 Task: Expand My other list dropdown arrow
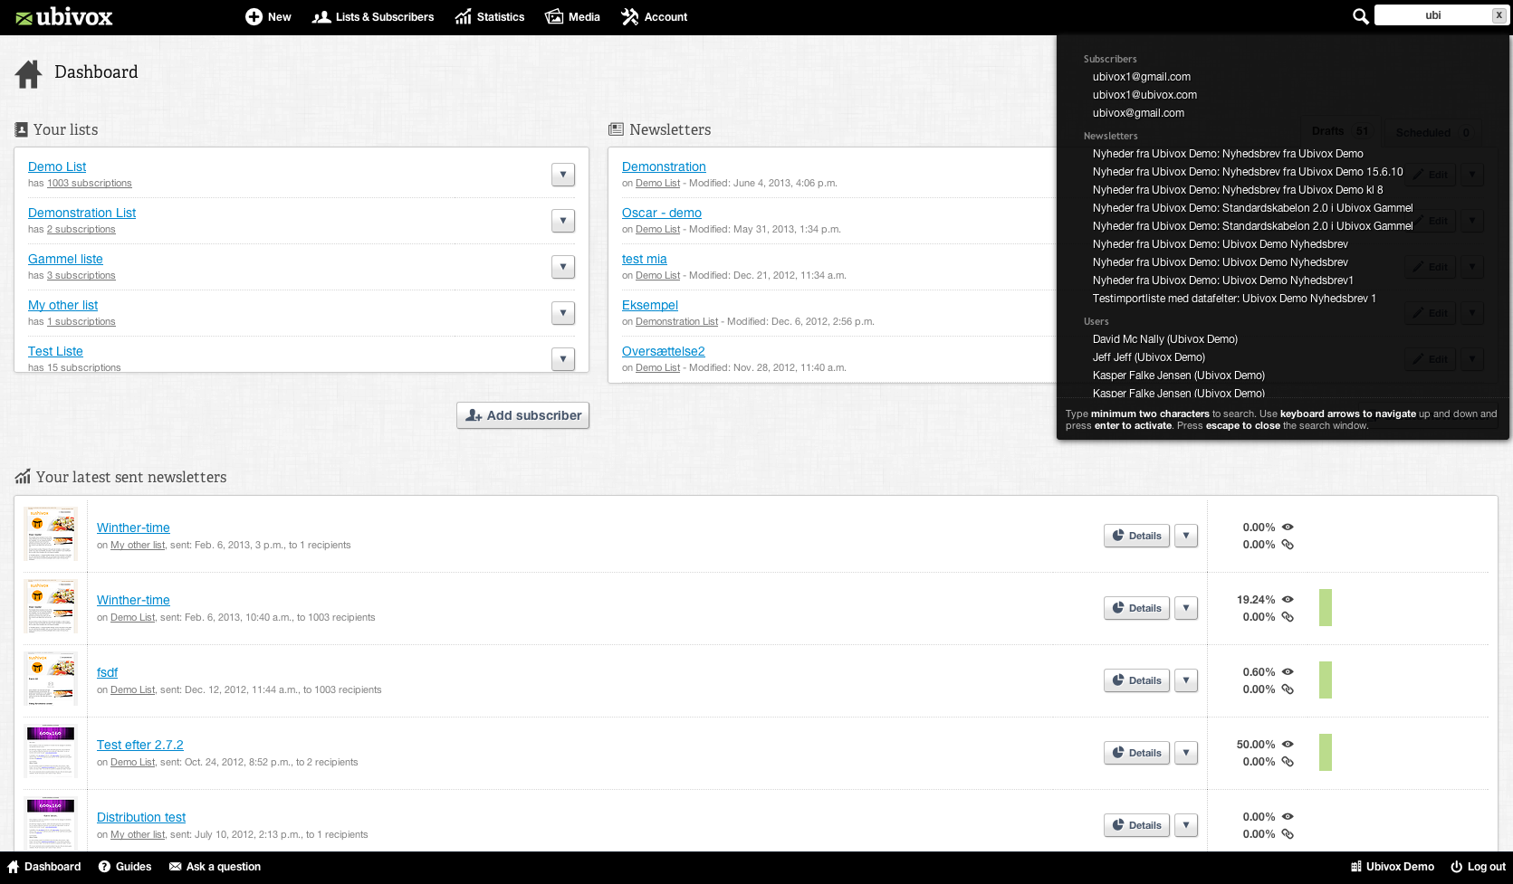click(x=563, y=313)
